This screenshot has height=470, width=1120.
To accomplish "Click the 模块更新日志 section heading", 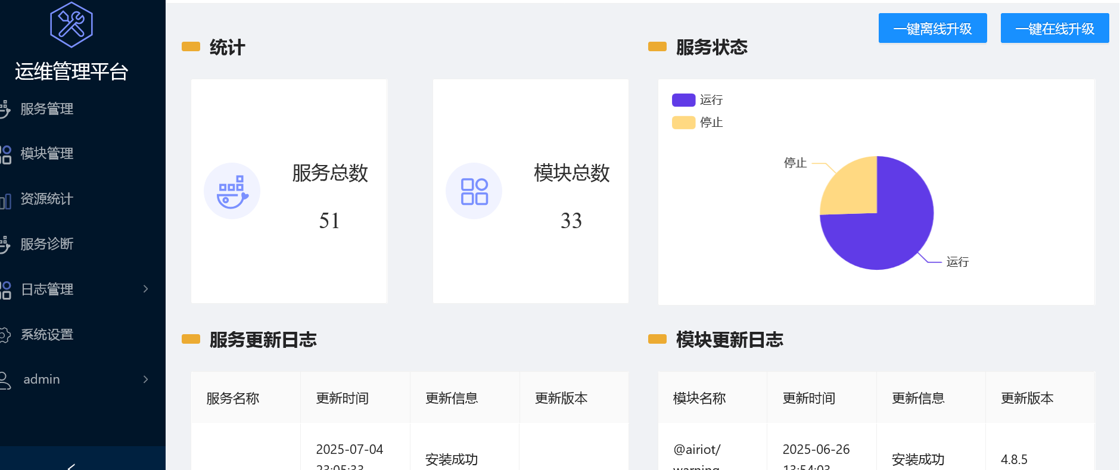I will click(730, 340).
